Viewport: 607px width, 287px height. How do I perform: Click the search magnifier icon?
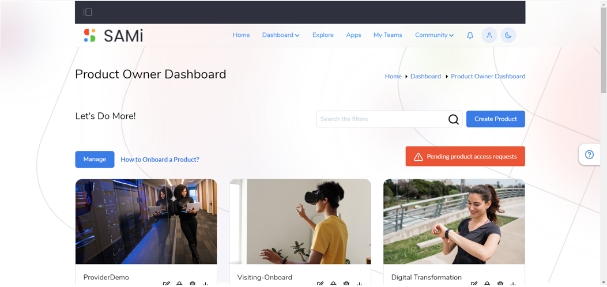[x=454, y=119]
